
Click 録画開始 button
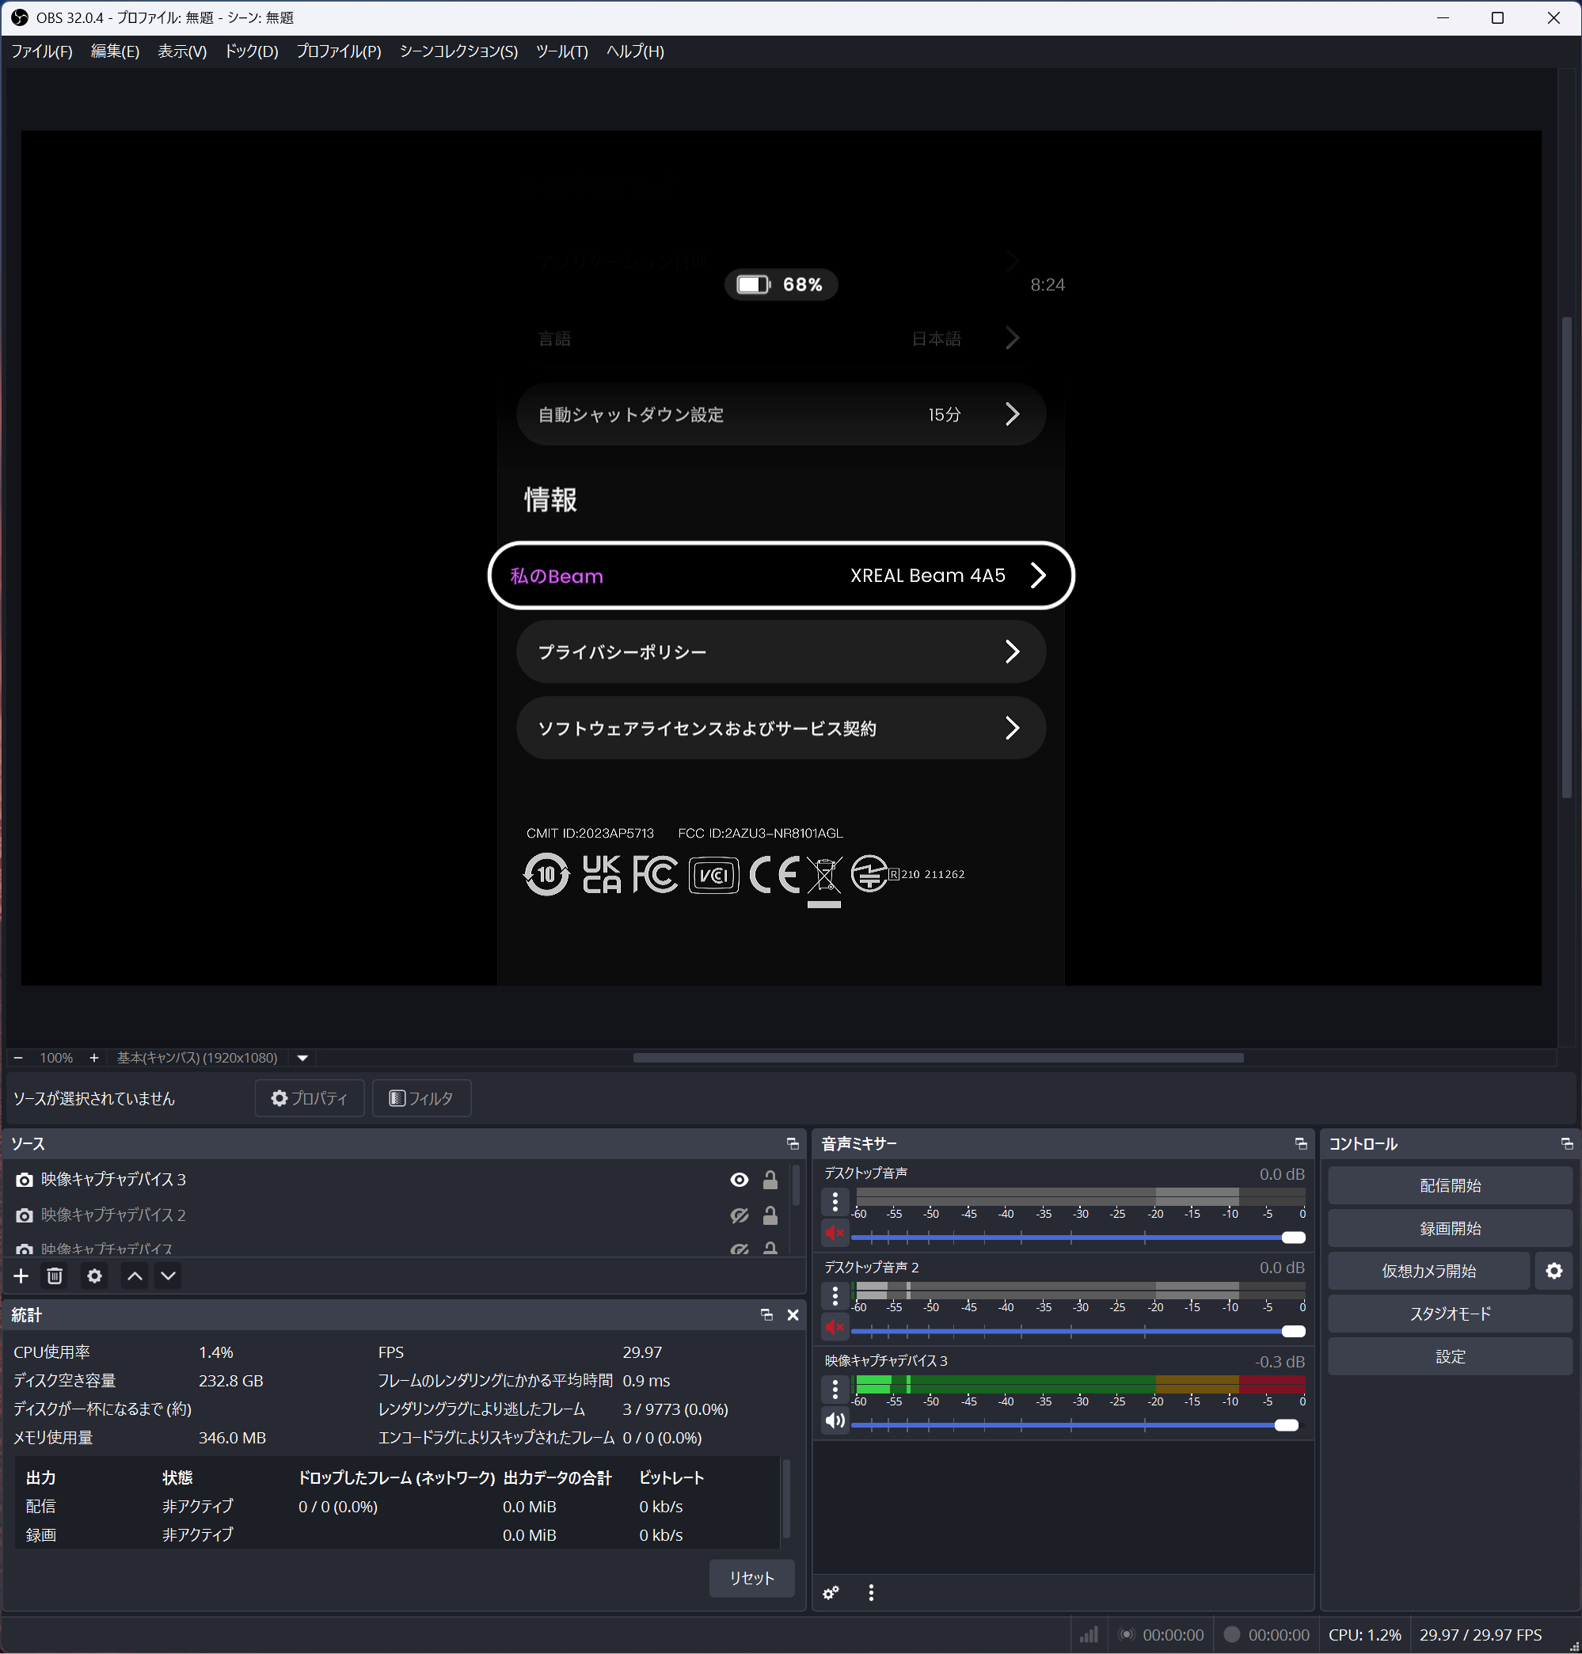point(1449,1228)
